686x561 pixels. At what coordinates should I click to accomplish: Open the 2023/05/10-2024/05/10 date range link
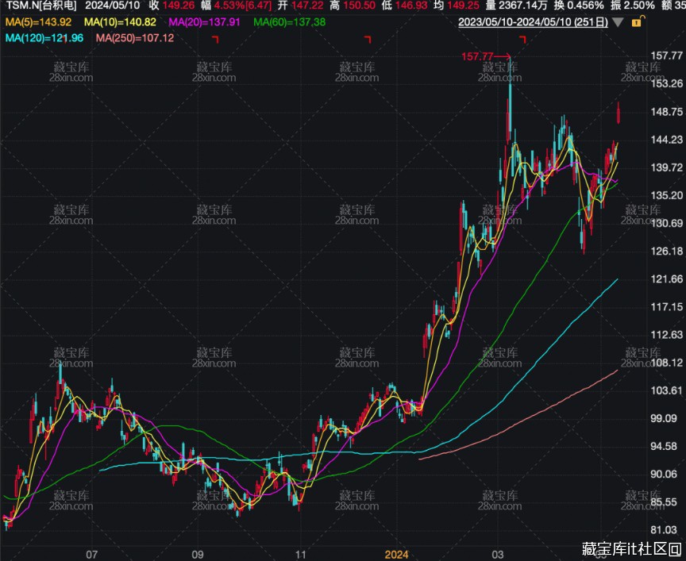point(534,22)
